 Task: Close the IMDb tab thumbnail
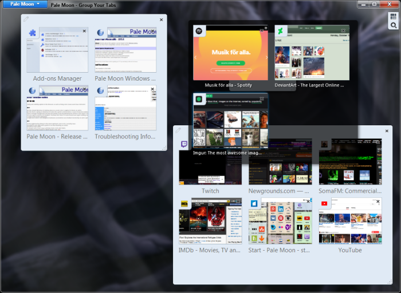click(x=238, y=201)
